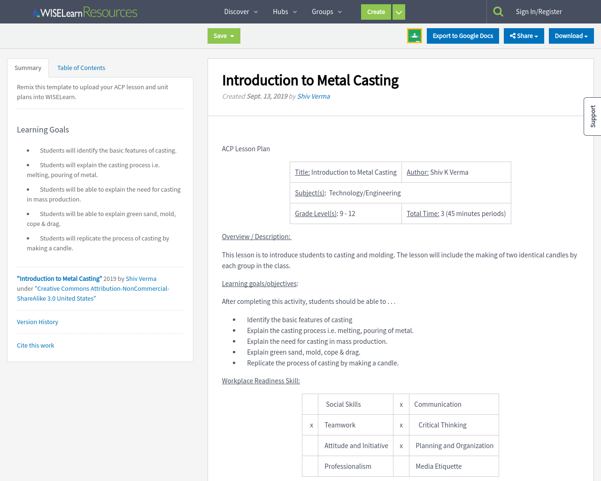Open the search magnifier icon
This screenshot has width=601, height=481.
pos(499,10)
